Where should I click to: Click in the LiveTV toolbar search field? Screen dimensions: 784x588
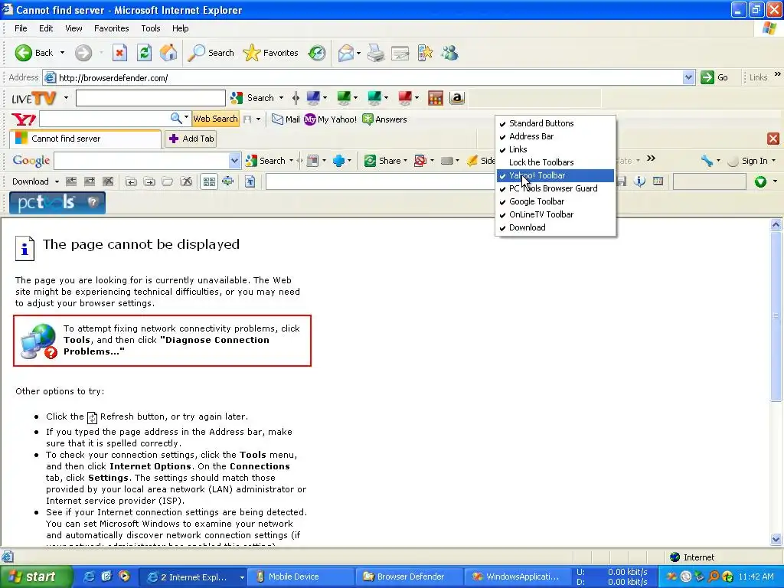pyautogui.click(x=151, y=98)
